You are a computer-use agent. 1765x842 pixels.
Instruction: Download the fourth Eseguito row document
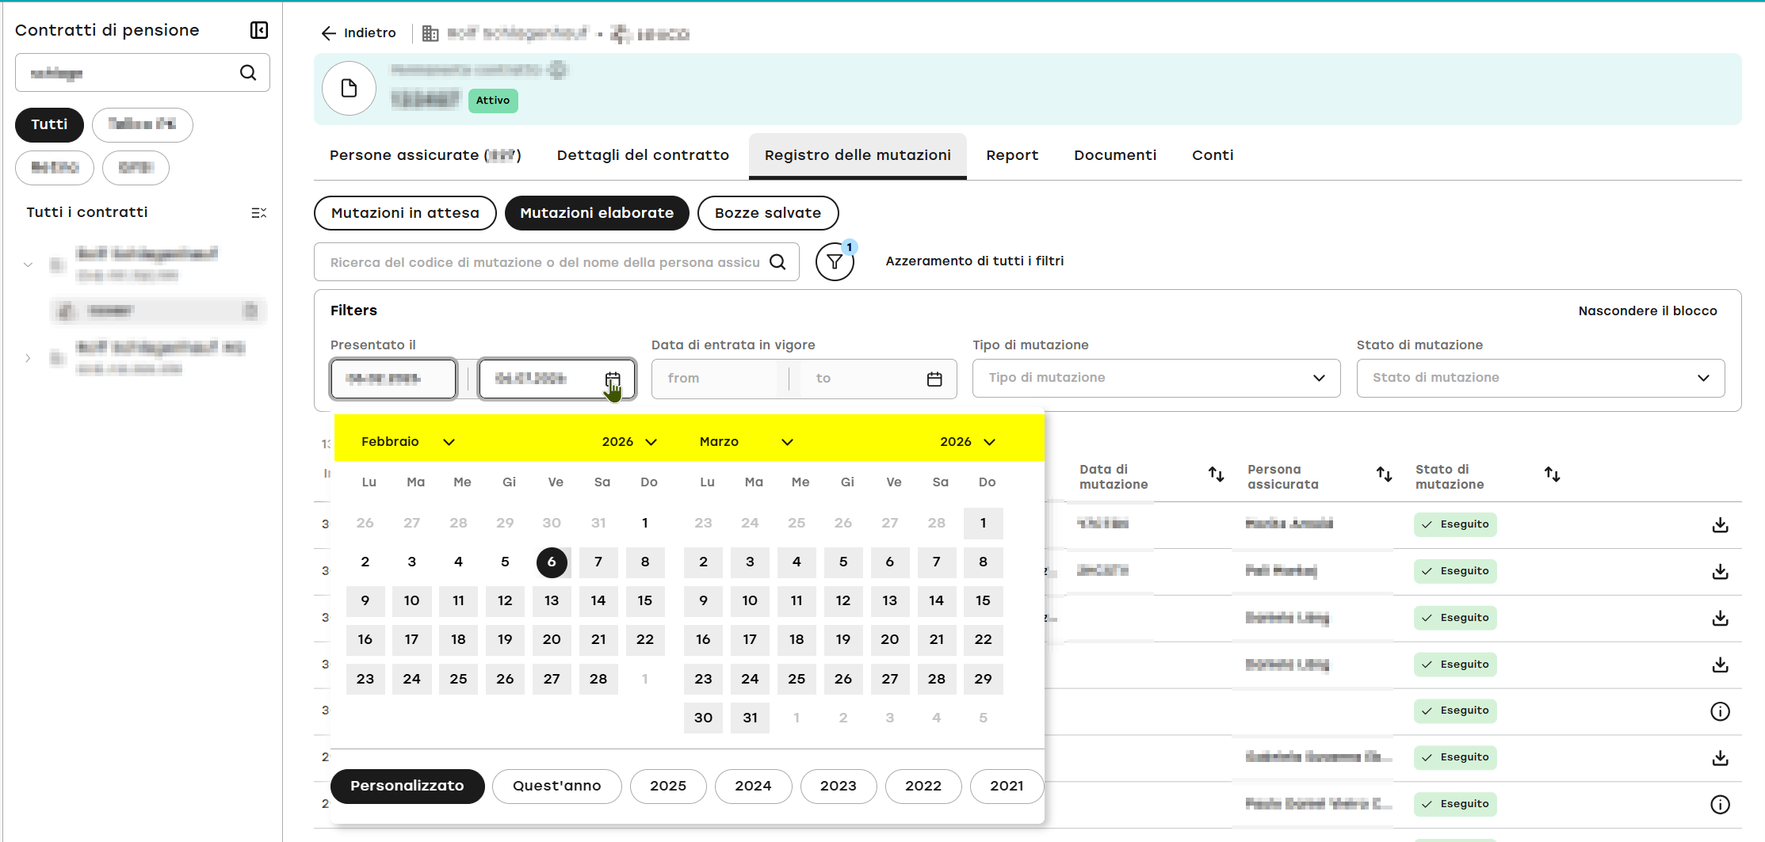1720,665
